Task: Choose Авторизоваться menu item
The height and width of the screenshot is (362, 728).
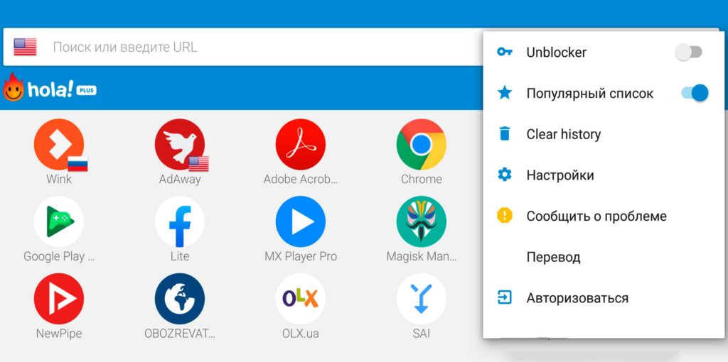Action: tap(604, 297)
